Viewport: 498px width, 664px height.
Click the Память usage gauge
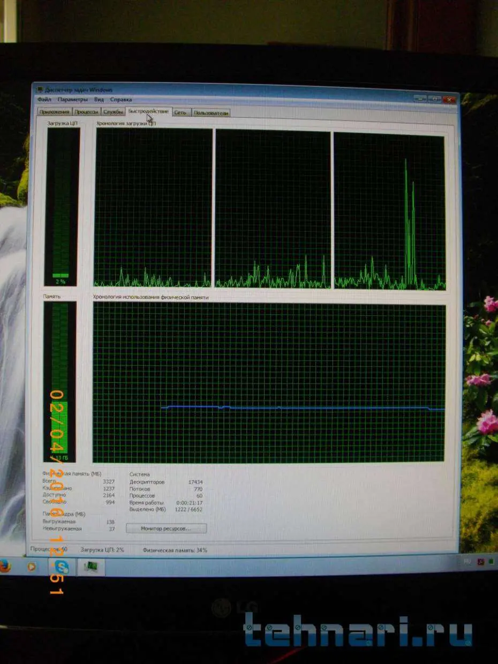tap(59, 382)
